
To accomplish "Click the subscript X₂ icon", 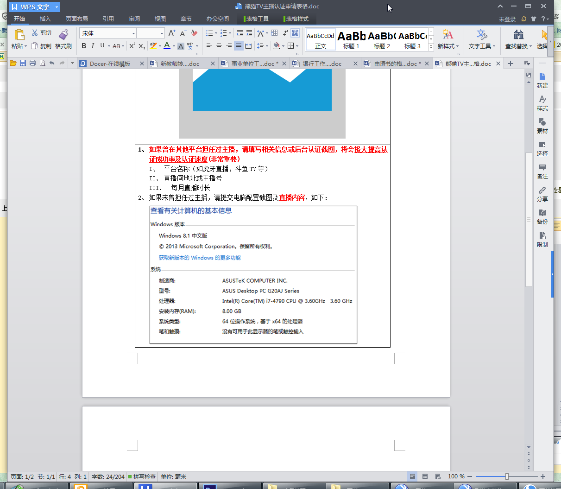I will (x=142, y=46).
